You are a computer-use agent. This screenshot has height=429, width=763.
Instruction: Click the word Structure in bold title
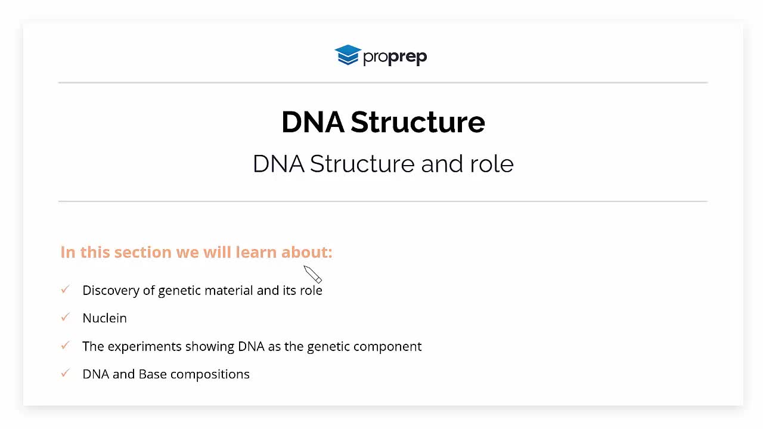coord(418,122)
